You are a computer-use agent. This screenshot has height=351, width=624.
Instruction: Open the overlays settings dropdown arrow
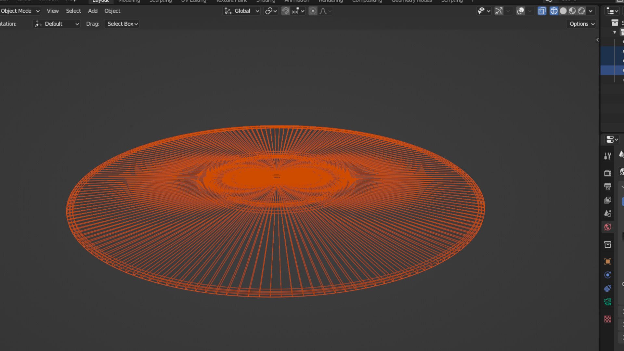click(x=530, y=11)
